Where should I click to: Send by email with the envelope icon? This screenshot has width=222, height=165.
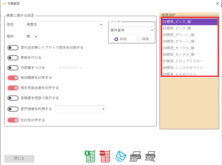[121, 157]
